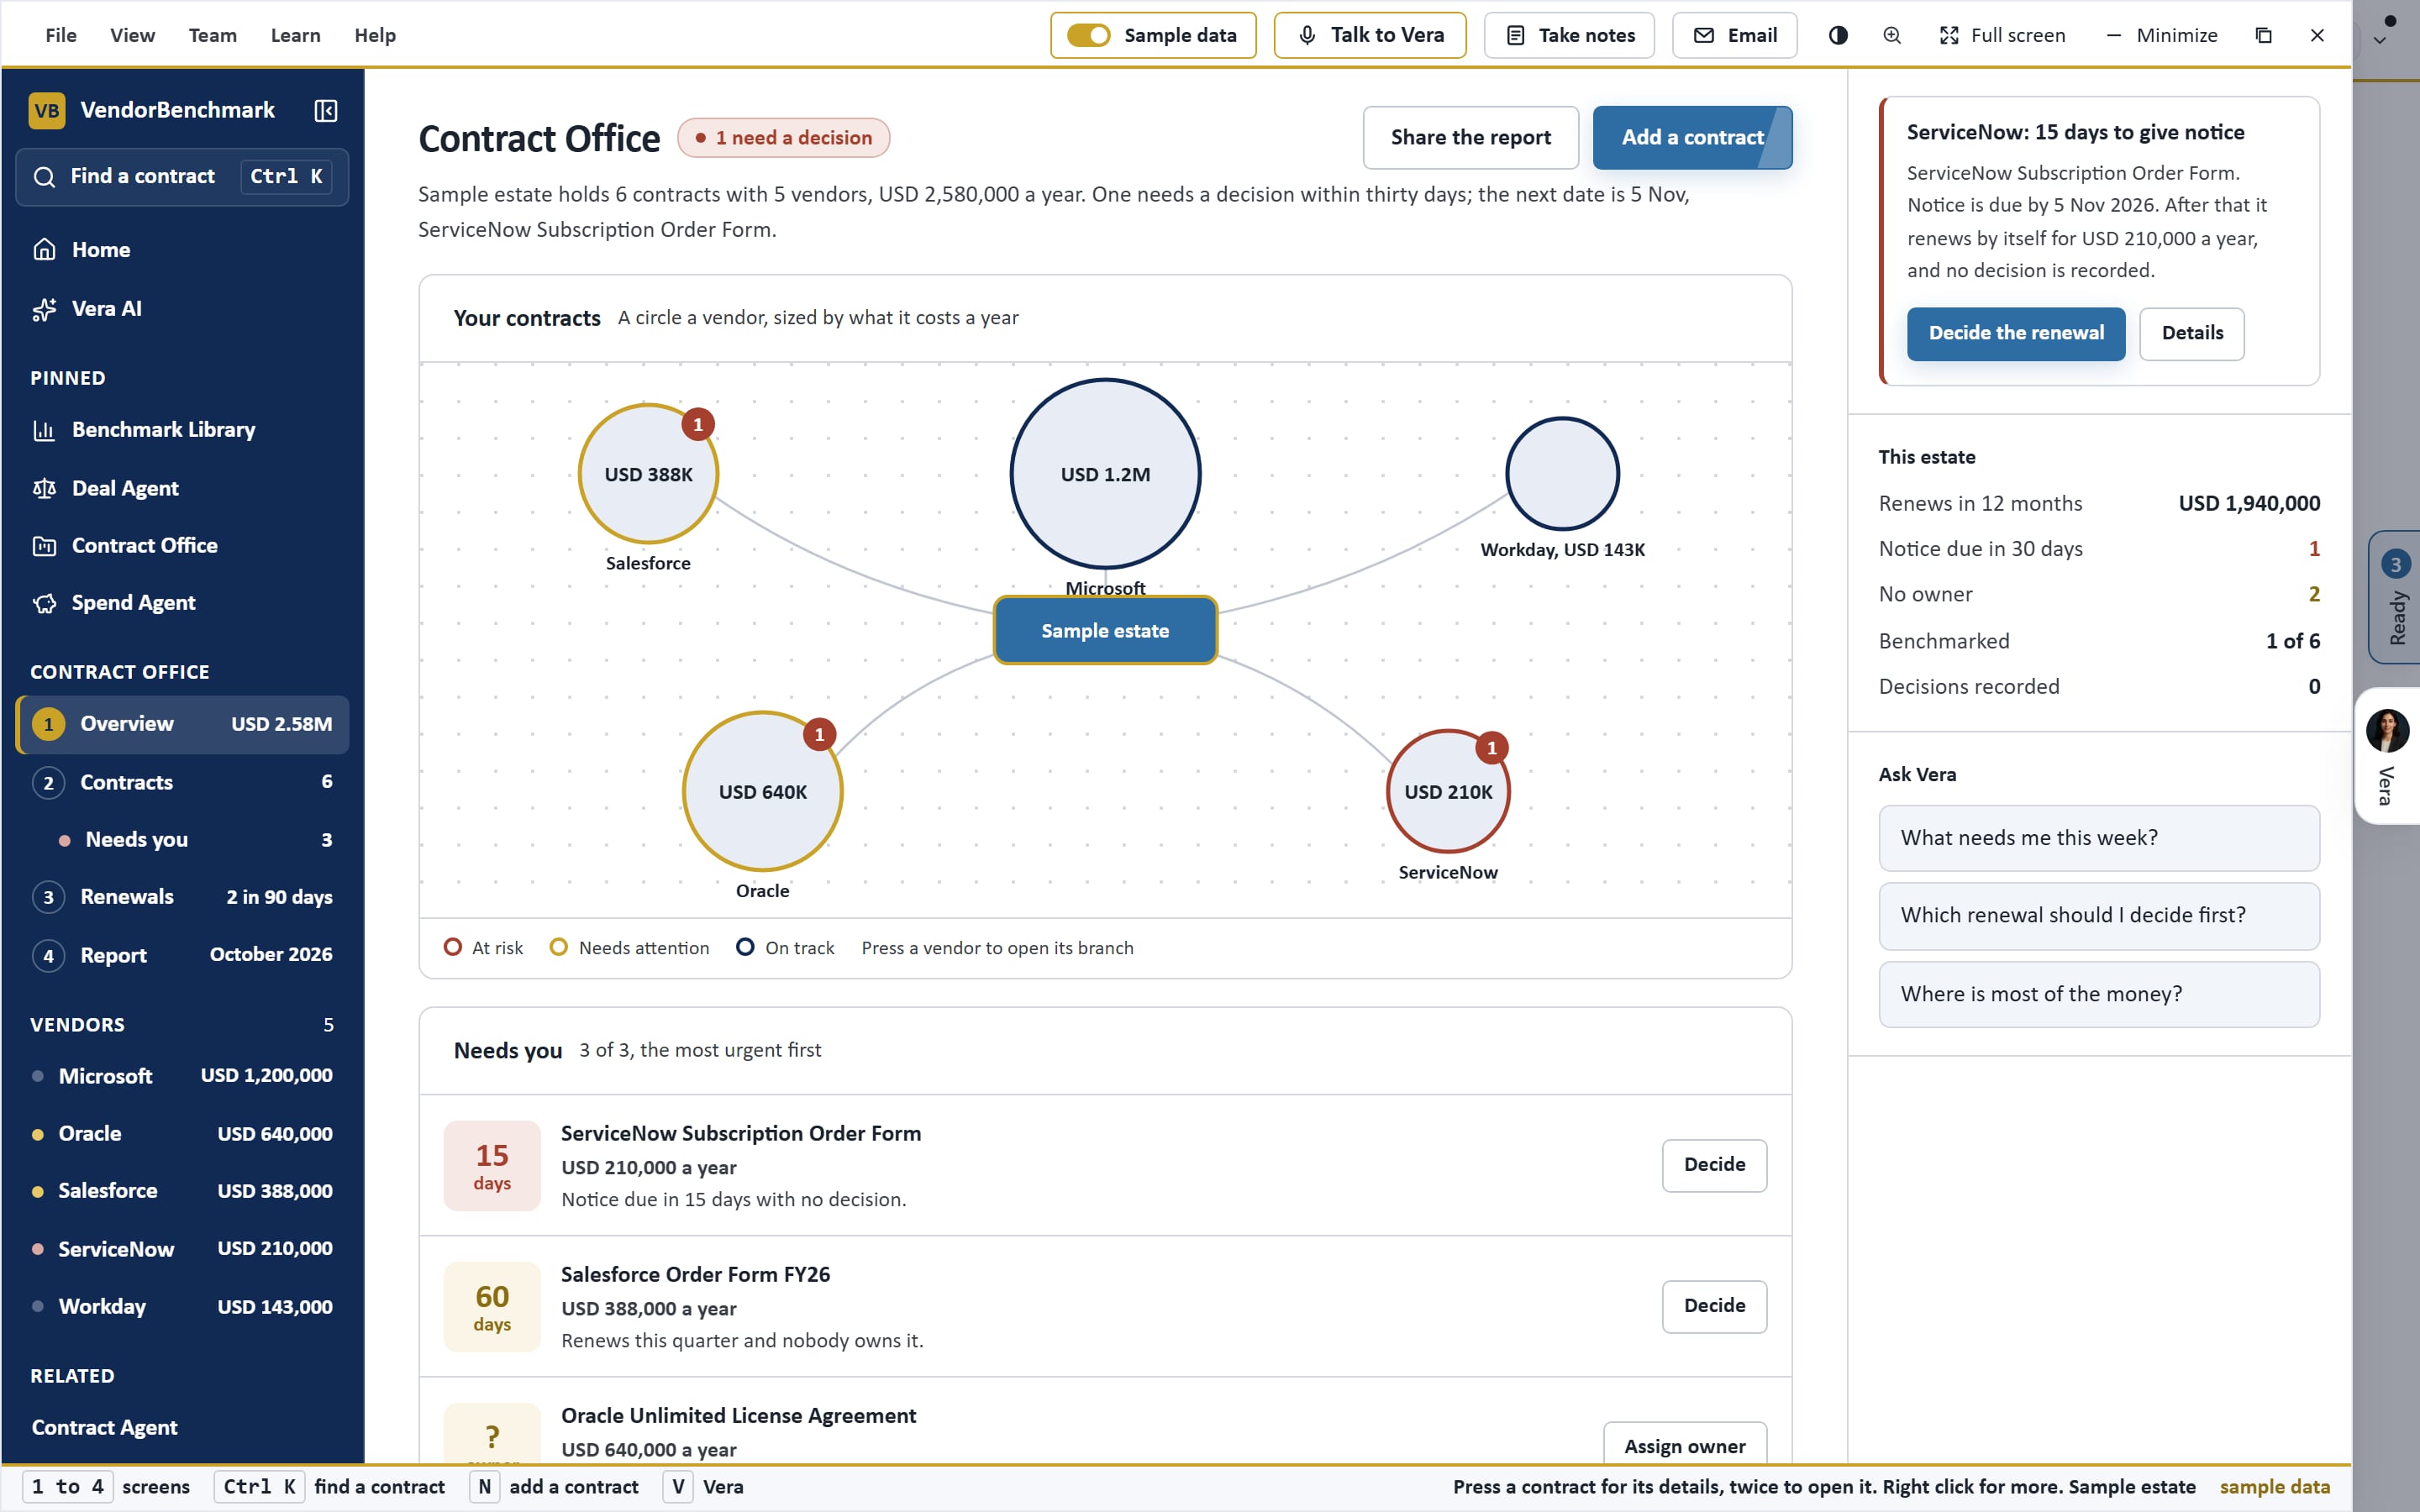This screenshot has width=2420, height=1512.
Task: Click Decide for Salesforce Order Form FY26
Action: point(1714,1306)
